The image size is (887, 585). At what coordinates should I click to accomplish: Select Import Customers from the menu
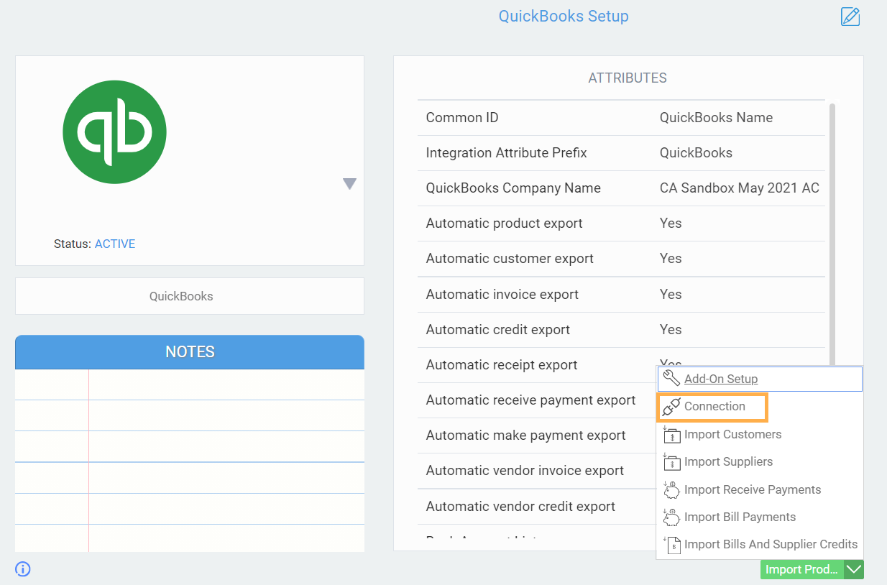point(732,435)
